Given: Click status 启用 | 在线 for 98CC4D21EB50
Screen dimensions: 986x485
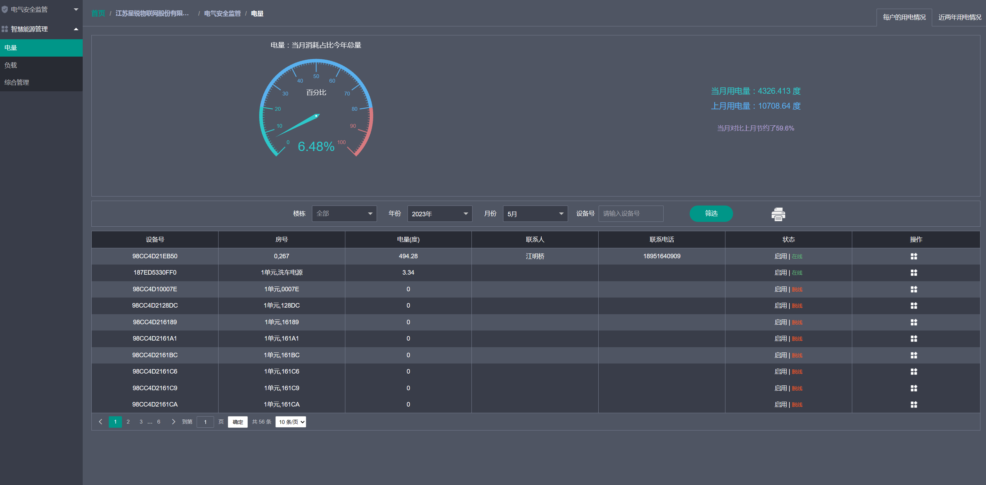Looking at the screenshot, I should tap(789, 256).
